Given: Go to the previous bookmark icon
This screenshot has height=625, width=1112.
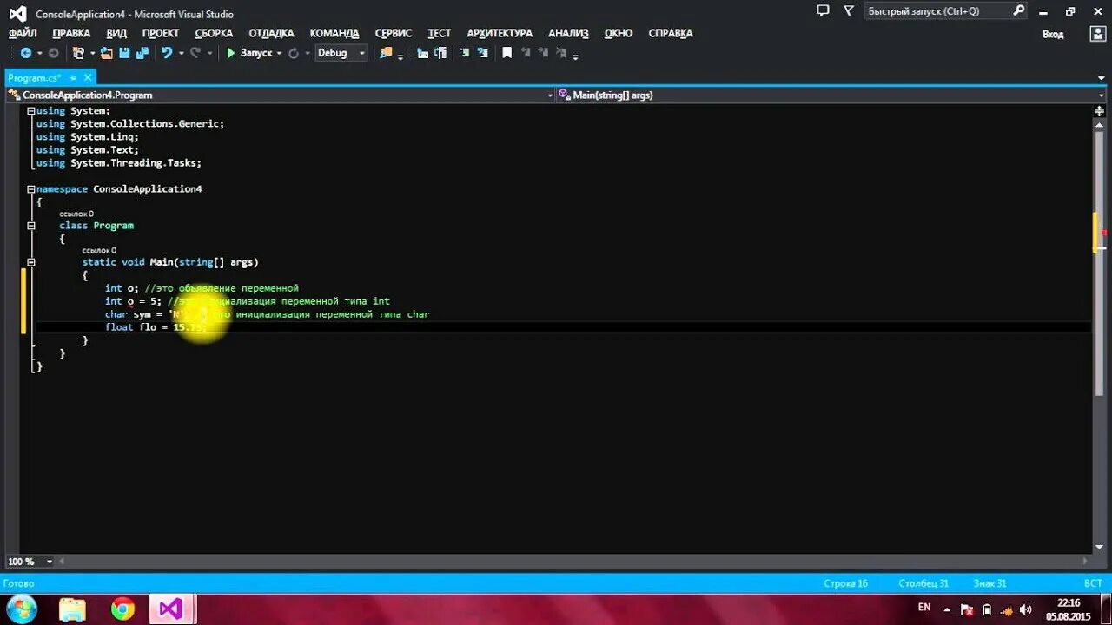Looking at the screenshot, I should (x=526, y=53).
